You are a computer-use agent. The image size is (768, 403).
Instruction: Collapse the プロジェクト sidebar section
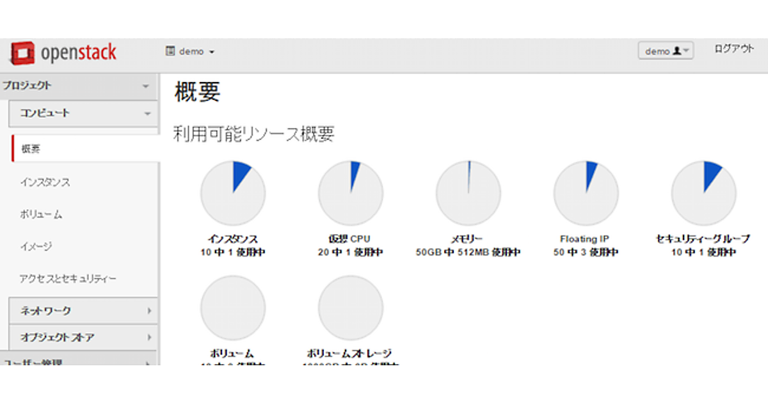pos(78,86)
